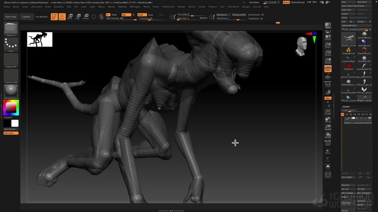
Task: Adjust the Rgb Intensity slider
Action: tap(121, 19)
